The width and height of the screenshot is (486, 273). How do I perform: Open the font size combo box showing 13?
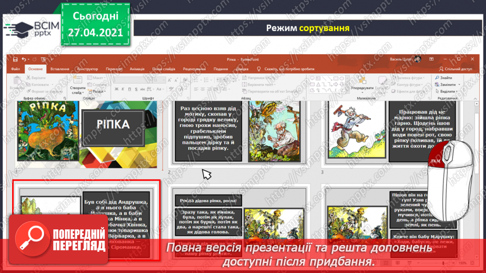pyautogui.click(x=159, y=80)
